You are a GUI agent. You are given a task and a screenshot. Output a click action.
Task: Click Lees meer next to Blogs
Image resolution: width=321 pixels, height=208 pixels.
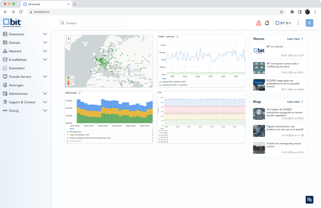295,101
